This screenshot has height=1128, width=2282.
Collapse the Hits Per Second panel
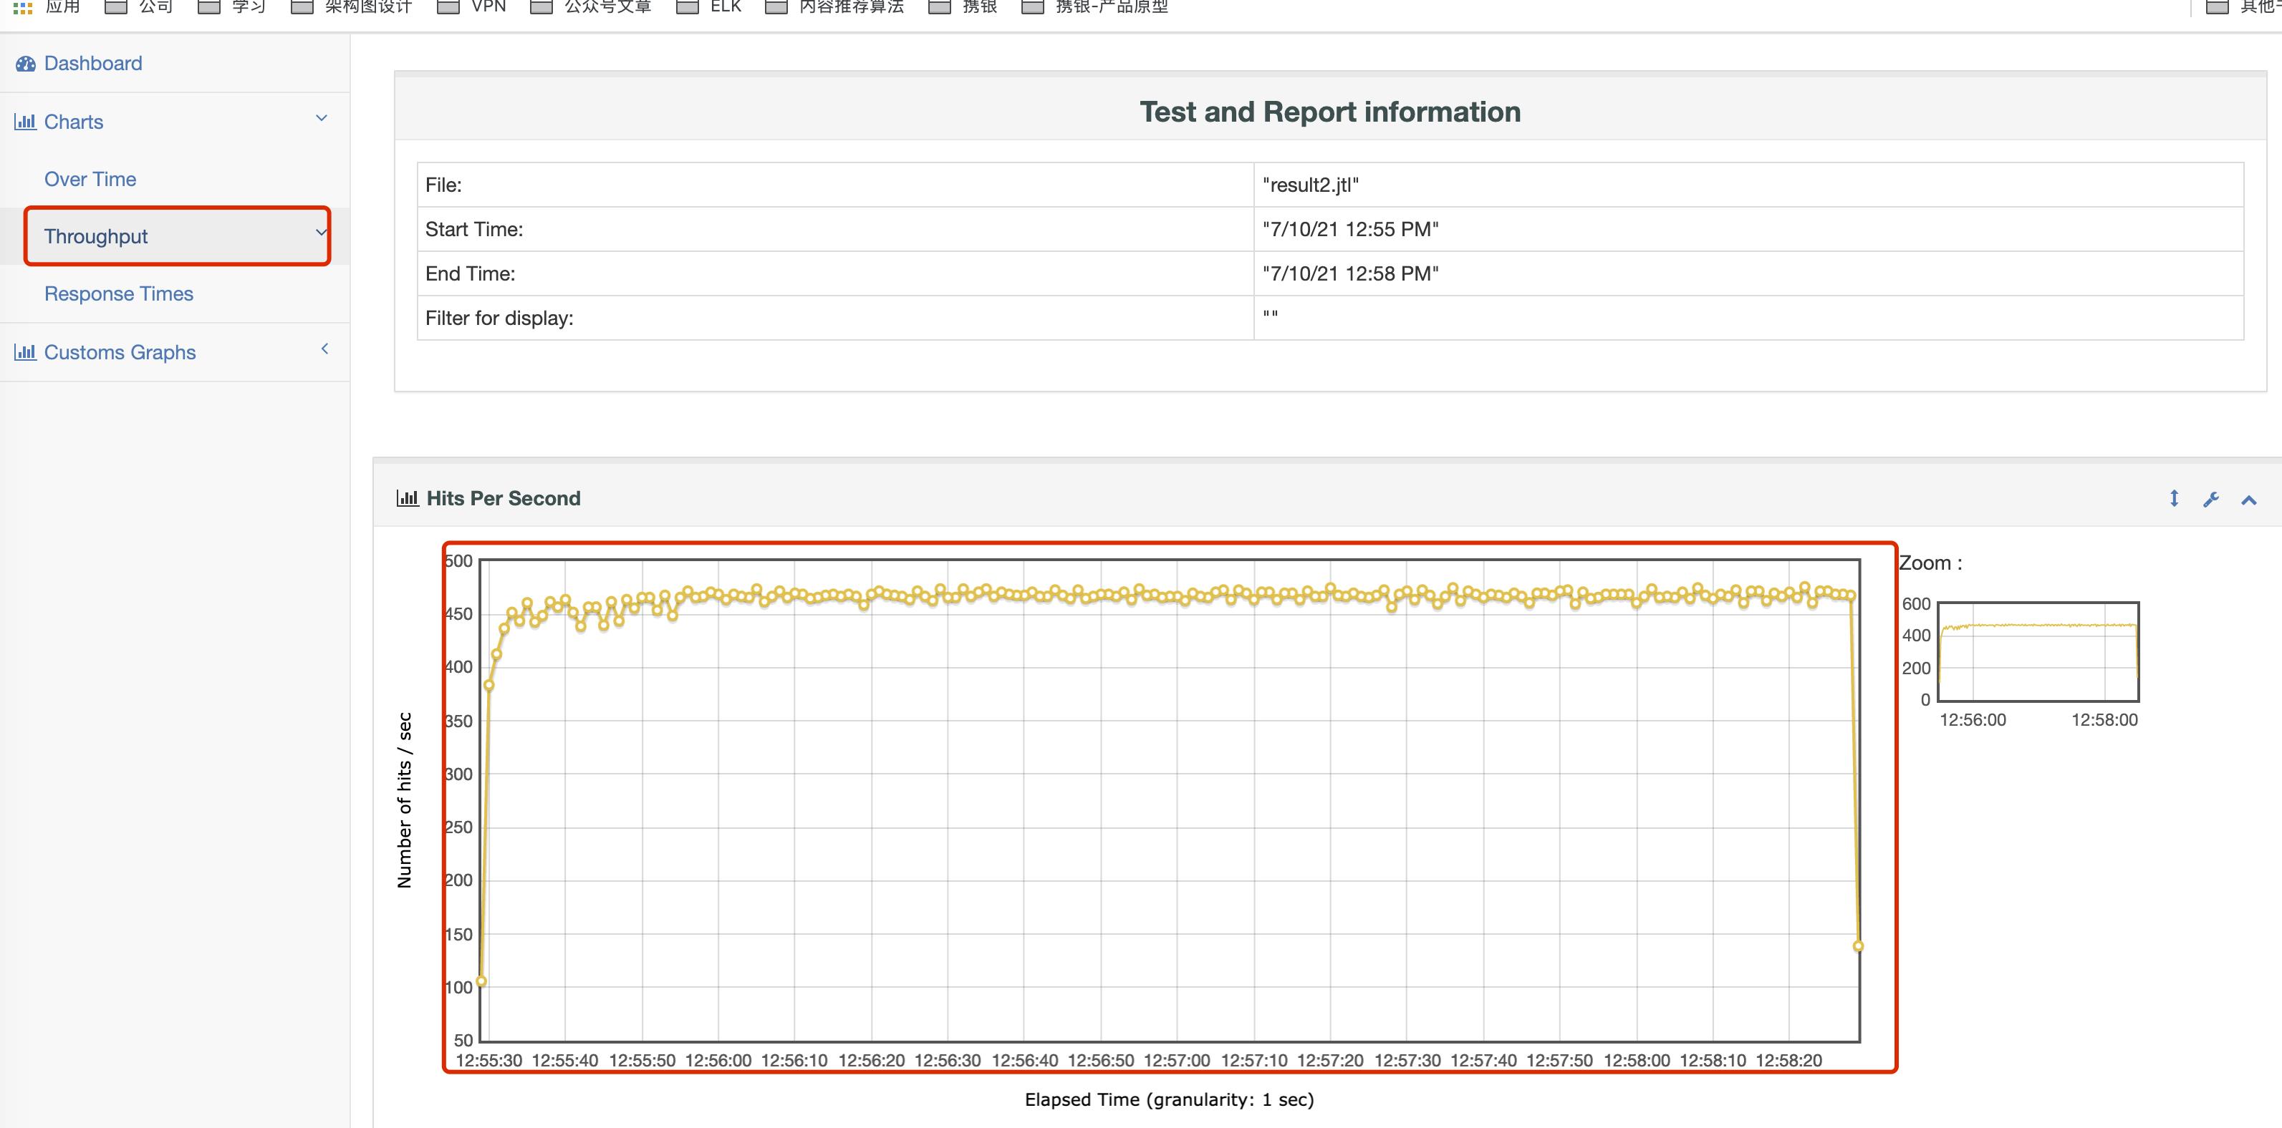point(2248,500)
